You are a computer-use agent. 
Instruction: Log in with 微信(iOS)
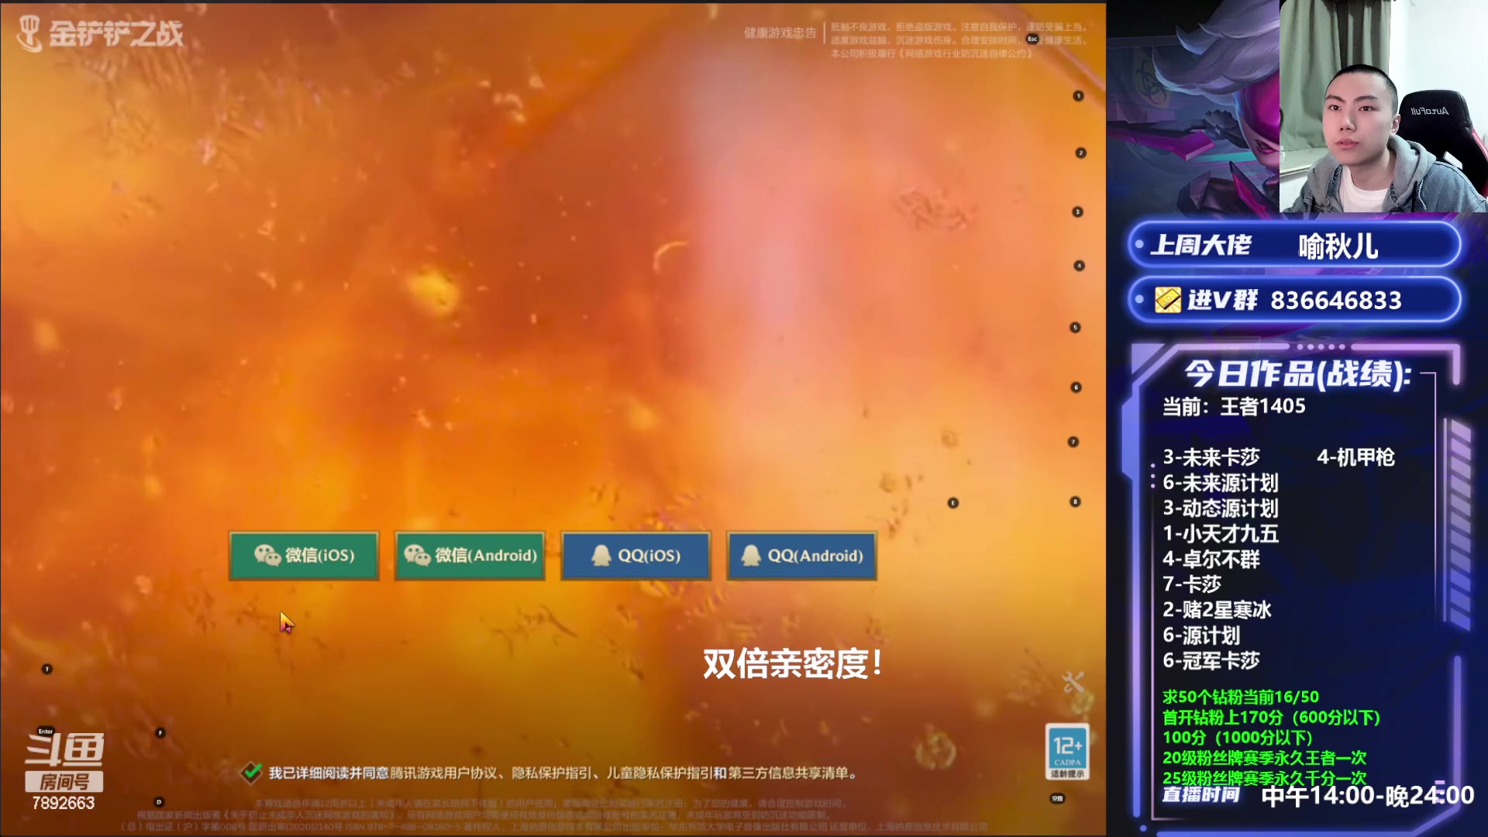click(x=304, y=555)
